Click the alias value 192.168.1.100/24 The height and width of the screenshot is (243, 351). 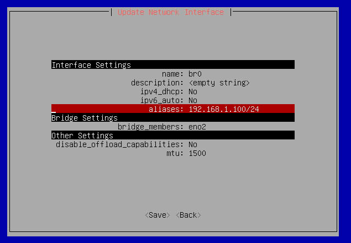coord(224,109)
